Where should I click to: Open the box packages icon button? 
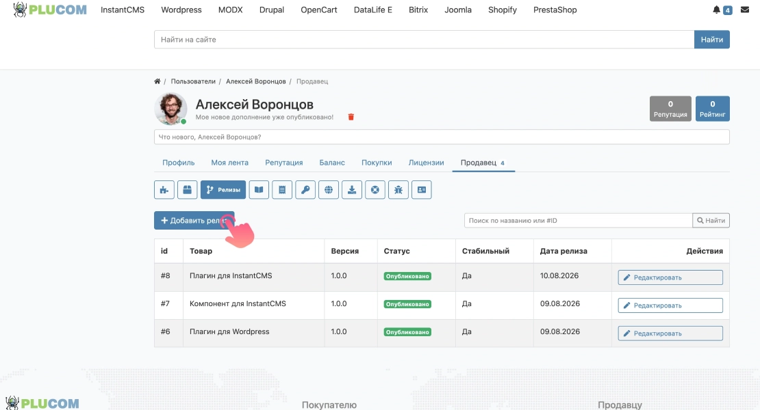tap(187, 190)
